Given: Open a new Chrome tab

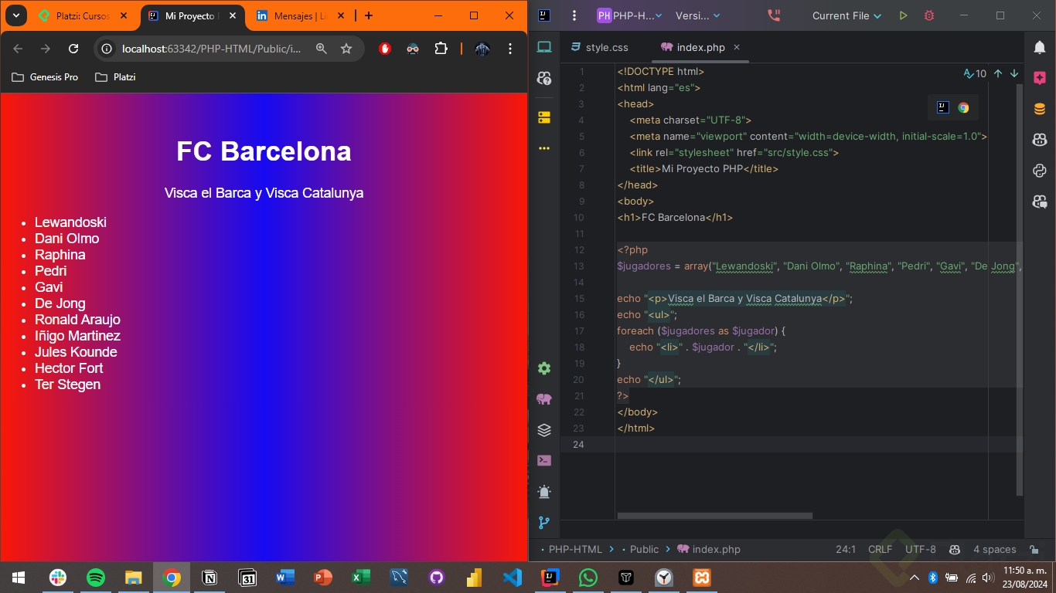Looking at the screenshot, I should [x=369, y=15].
